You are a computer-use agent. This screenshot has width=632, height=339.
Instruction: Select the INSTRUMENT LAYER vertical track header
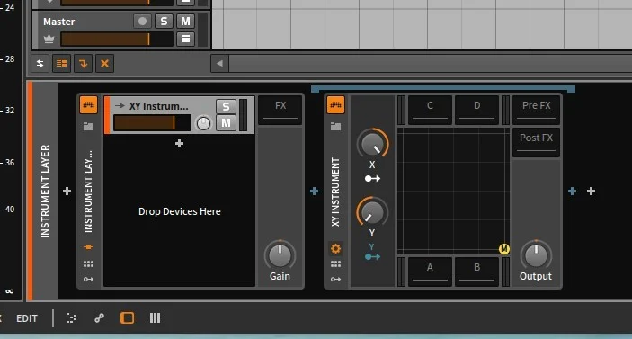45,191
